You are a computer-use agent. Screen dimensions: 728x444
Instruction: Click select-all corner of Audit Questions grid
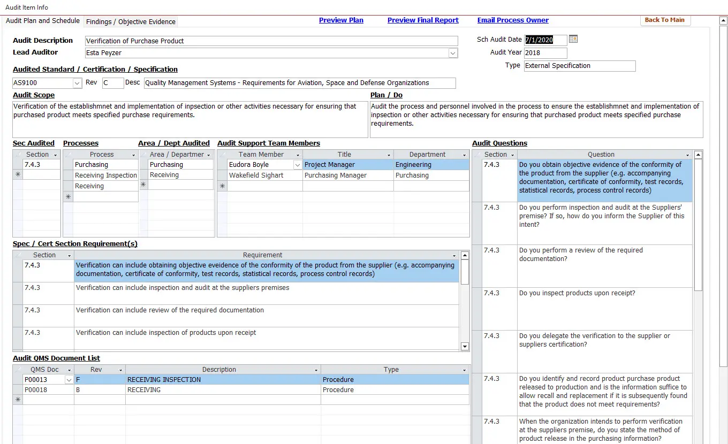coord(477,155)
